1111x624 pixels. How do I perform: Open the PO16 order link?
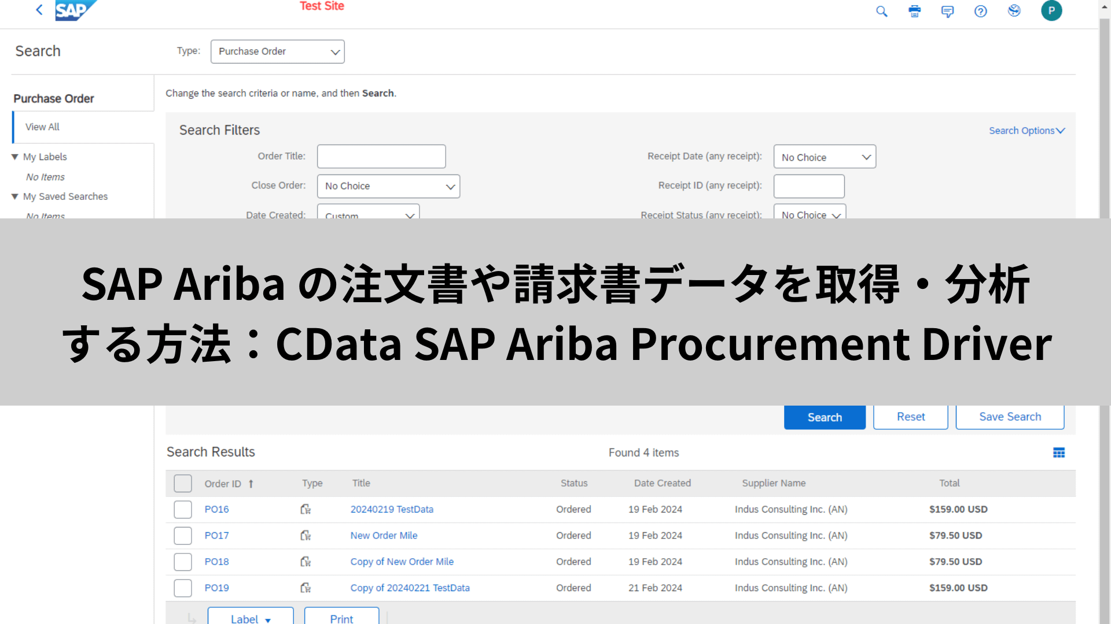[x=216, y=509]
